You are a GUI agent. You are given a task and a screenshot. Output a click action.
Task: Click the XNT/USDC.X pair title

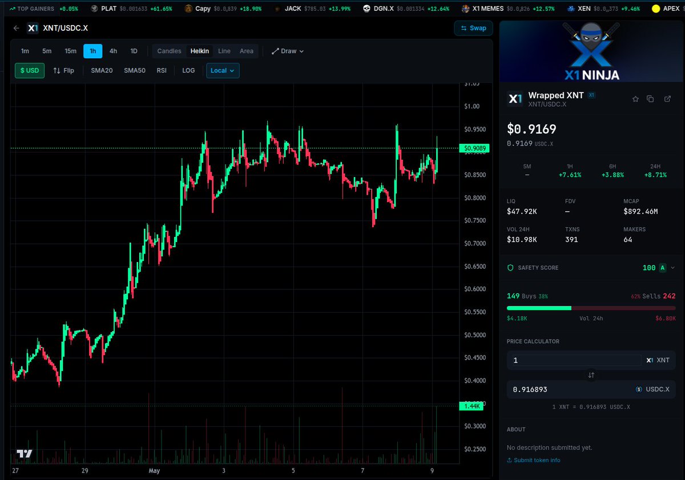tap(66, 28)
